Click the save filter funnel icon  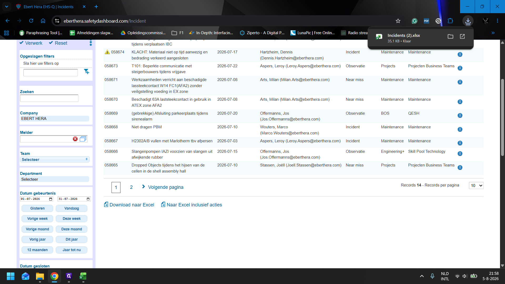coord(87,72)
